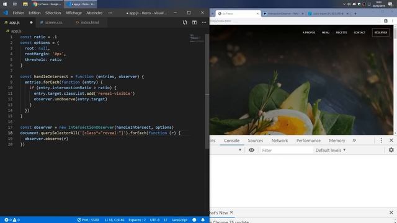Click the VS Code logo icon

pos(6,12)
